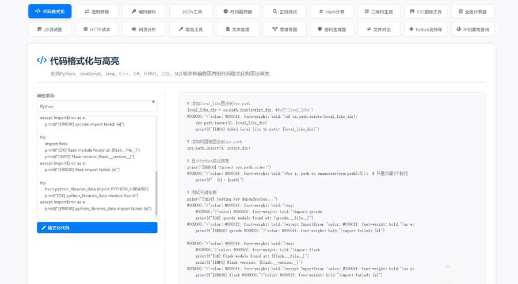Open the 编程语言 dropdown showing Python
518x284 pixels.
(x=97, y=106)
